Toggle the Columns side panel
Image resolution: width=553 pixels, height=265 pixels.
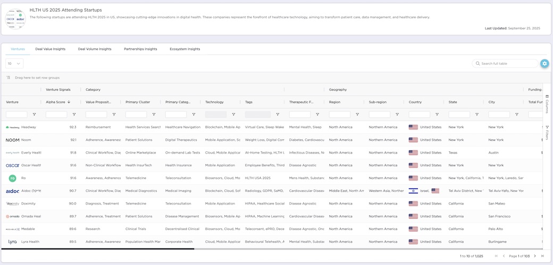tap(547, 104)
